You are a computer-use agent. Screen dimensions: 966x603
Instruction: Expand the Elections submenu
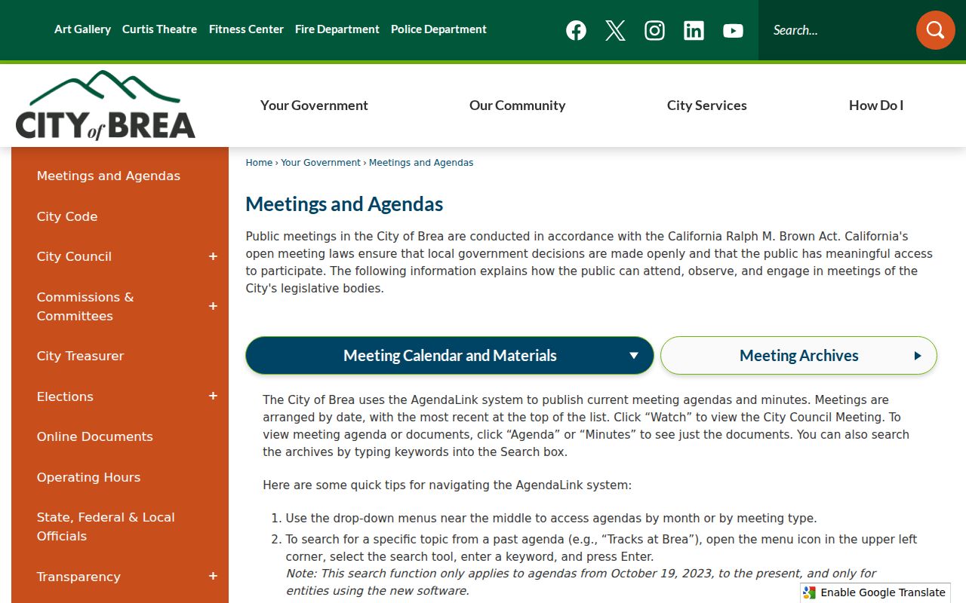pyautogui.click(x=213, y=396)
